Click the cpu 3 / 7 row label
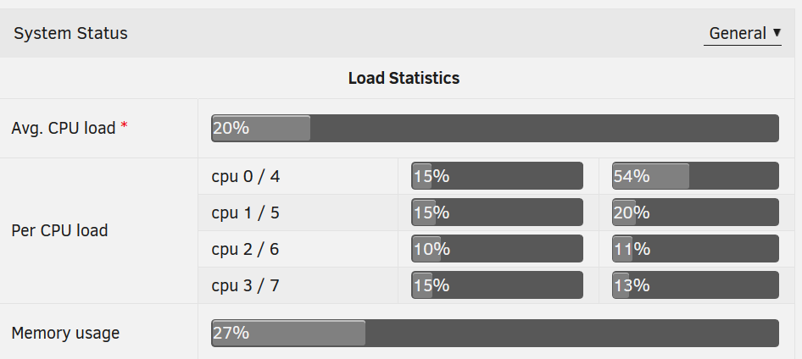 [x=246, y=285]
